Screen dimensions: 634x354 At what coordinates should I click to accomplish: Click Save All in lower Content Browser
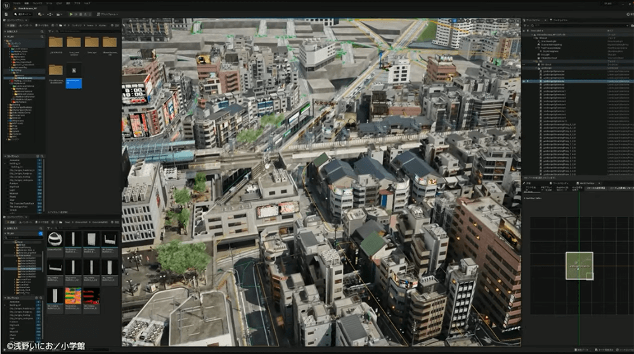tap(42, 222)
